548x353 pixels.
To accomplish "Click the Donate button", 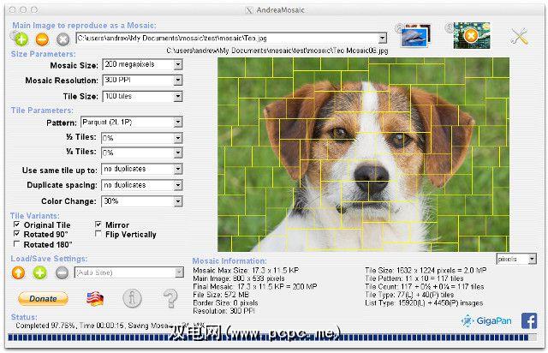I will 43,298.
